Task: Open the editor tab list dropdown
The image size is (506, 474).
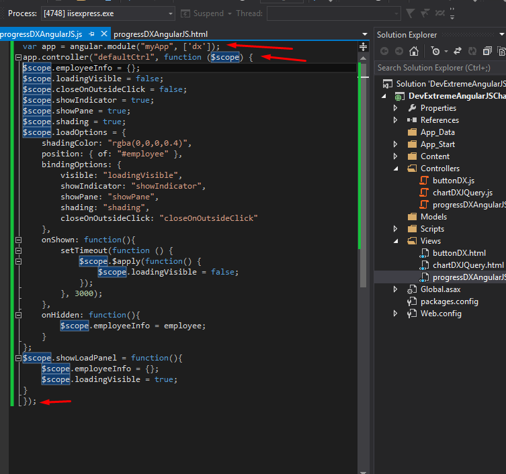Action: [365, 34]
